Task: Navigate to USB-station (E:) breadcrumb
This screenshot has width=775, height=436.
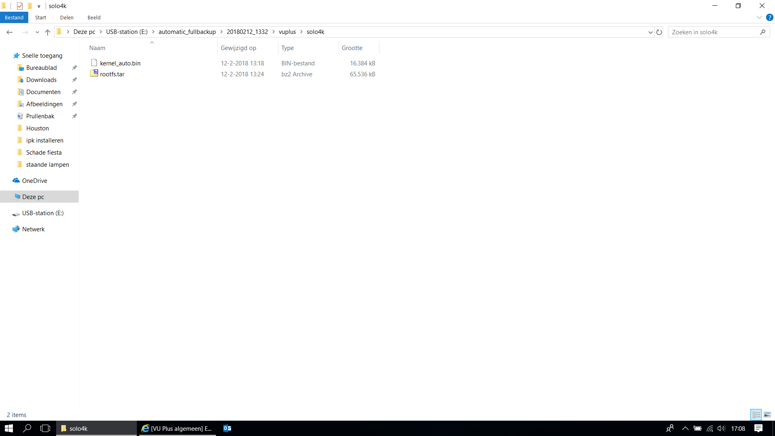Action: click(x=127, y=32)
